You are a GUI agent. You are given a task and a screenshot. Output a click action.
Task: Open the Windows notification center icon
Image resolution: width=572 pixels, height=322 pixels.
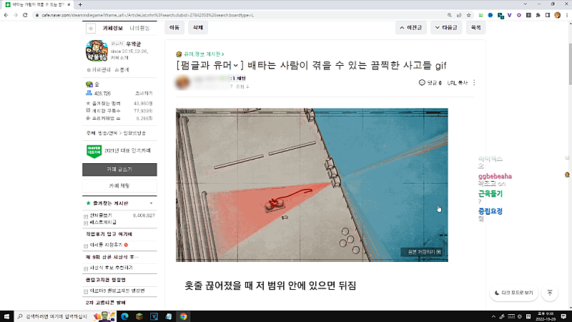pyautogui.click(x=563, y=316)
